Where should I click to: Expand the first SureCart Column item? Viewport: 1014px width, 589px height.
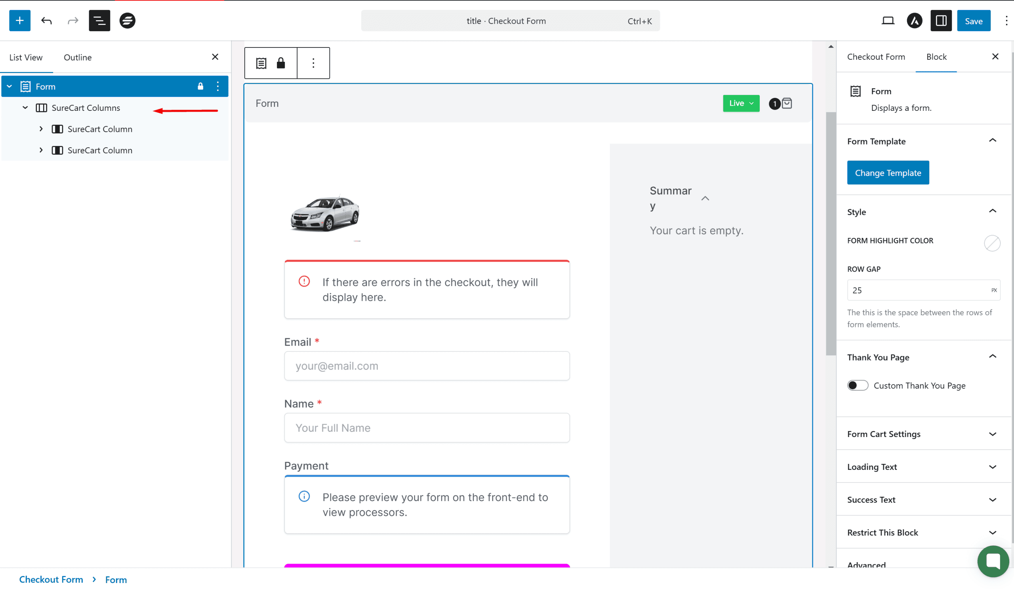click(x=41, y=129)
